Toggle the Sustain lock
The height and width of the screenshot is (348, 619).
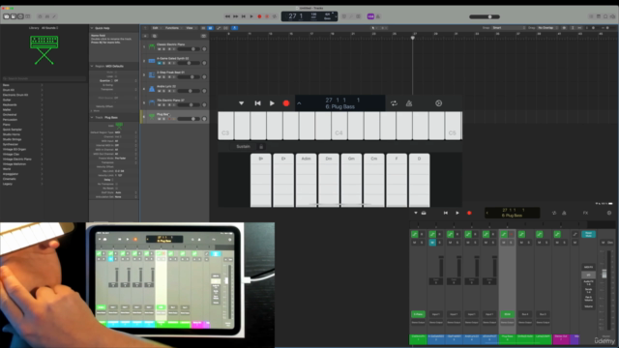[261, 147]
